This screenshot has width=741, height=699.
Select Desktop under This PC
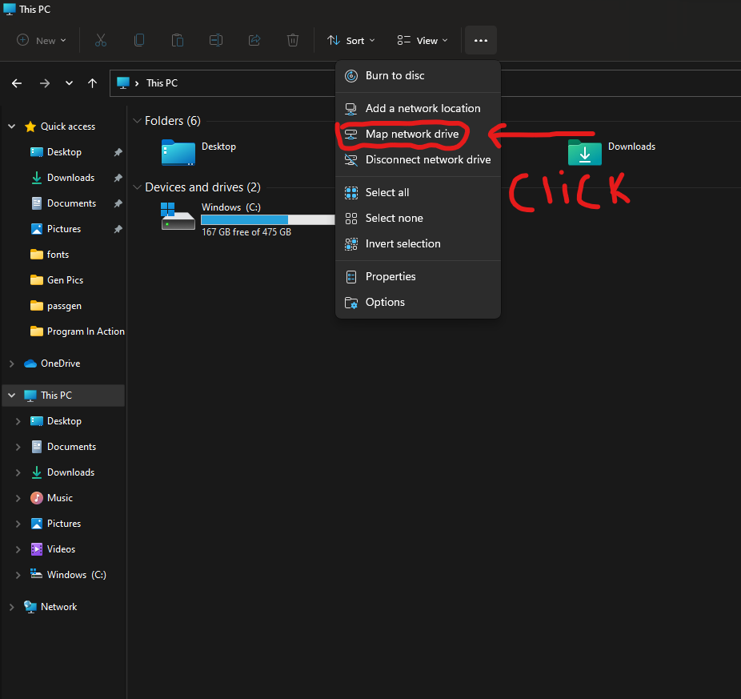[64, 421]
